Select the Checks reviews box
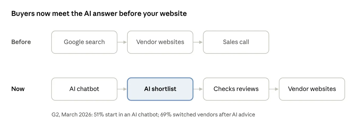Viewport: 356px width, 131px height. [x=236, y=89]
